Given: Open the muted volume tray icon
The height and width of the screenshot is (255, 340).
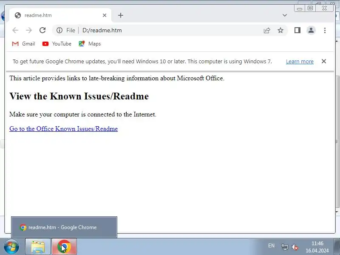Looking at the screenshot, I should click(295, 247).
